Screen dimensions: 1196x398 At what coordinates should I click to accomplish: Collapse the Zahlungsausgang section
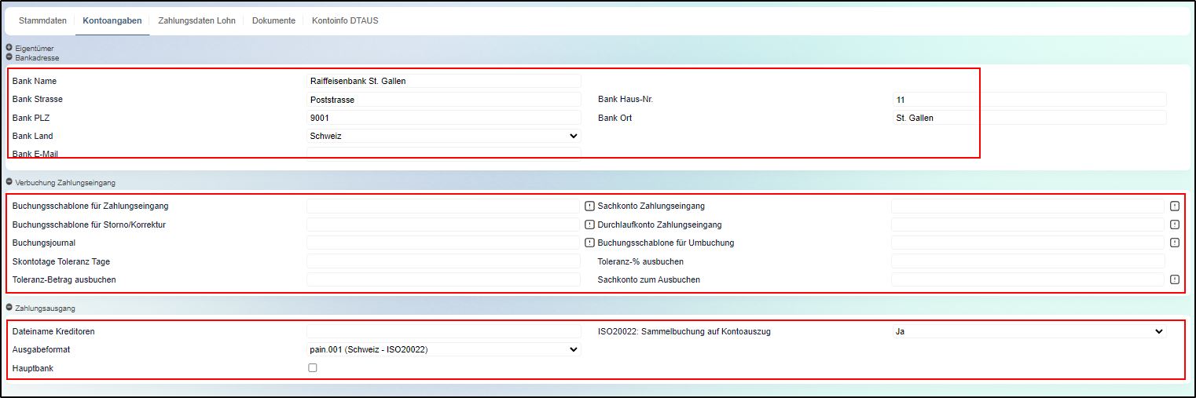(9, 309)
